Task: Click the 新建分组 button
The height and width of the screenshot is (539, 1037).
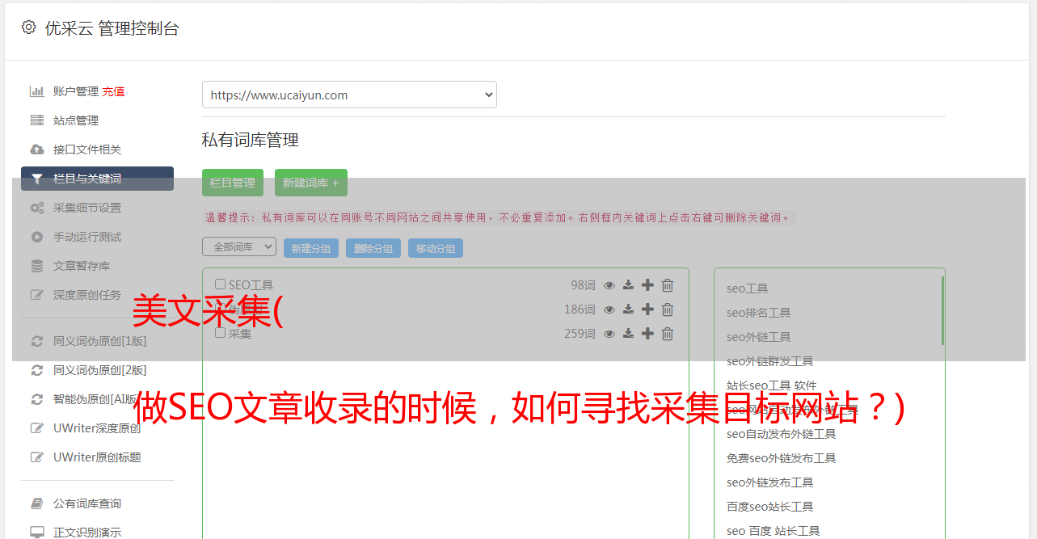Action: coord(311,248)
